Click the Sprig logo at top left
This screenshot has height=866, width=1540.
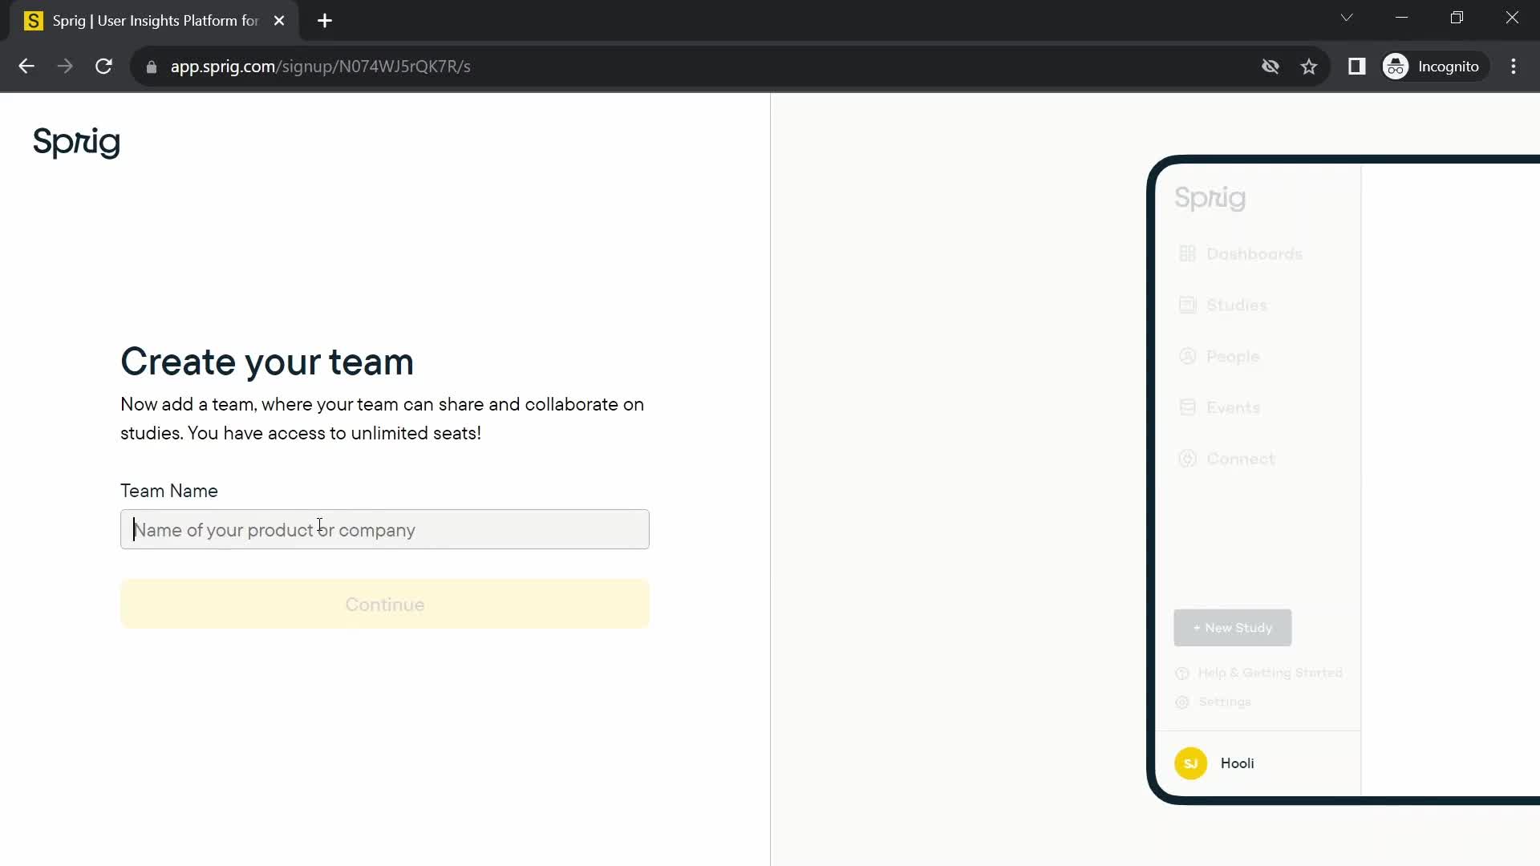(x=76, y=143)
